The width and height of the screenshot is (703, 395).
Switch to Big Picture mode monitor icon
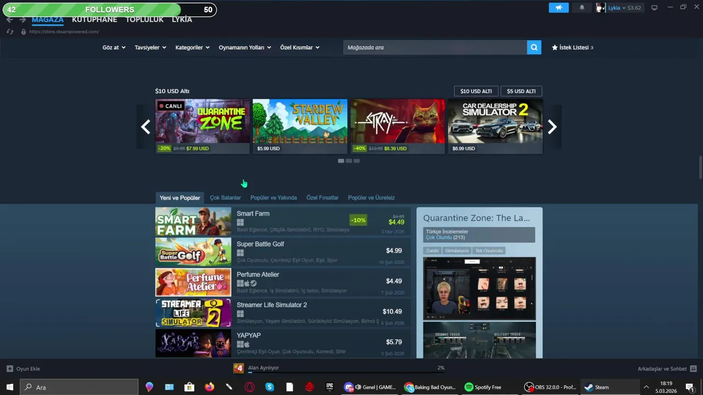point(654,8)
